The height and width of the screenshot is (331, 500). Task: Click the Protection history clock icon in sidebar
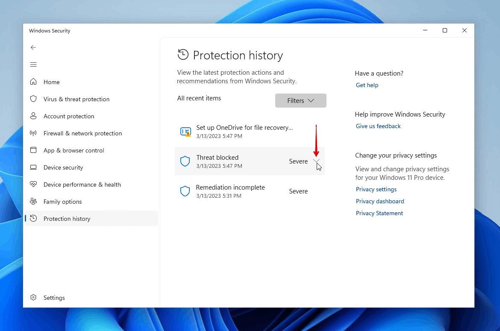pos(33,218)
